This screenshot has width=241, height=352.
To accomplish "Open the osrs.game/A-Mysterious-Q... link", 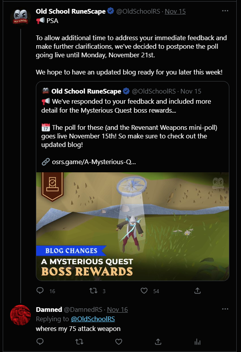I will [x=94, y=162].
